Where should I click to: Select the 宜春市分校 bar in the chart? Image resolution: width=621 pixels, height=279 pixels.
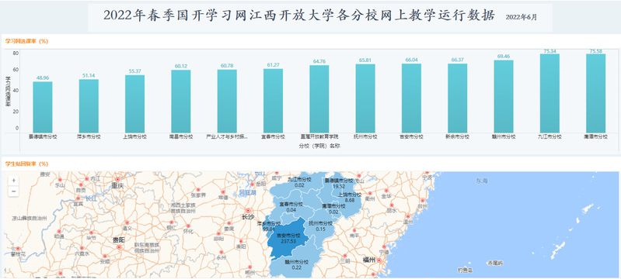[x=274, y=101]
